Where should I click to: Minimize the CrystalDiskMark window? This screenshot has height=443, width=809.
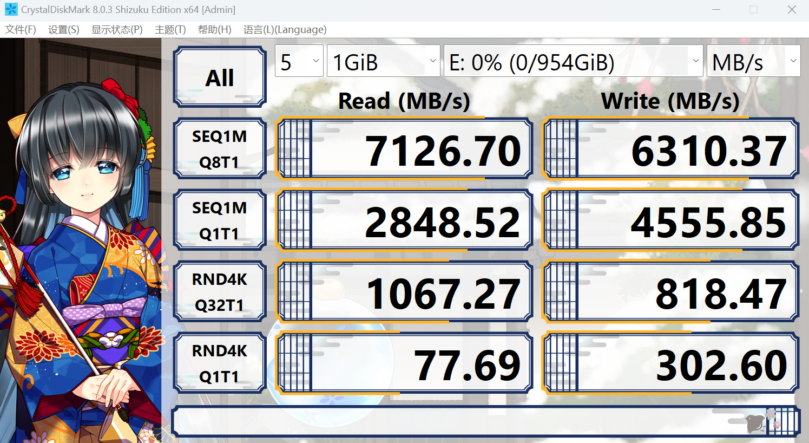click(x=716, y=10)
